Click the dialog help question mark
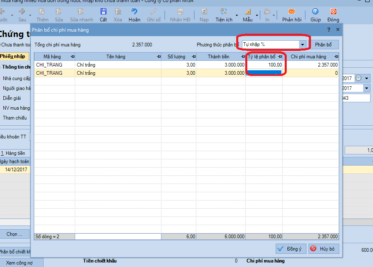Screen dimensions: 373x267 click(x=329, y=30)
